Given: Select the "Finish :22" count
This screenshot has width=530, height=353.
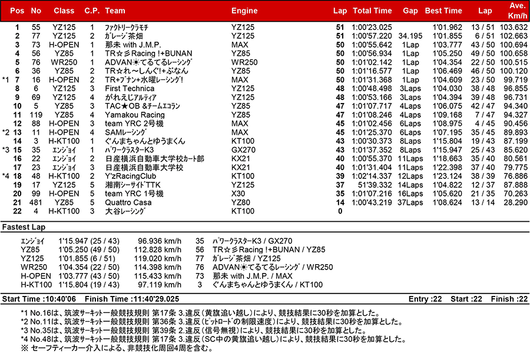Looking at the screenshot, I should (509, 299).
